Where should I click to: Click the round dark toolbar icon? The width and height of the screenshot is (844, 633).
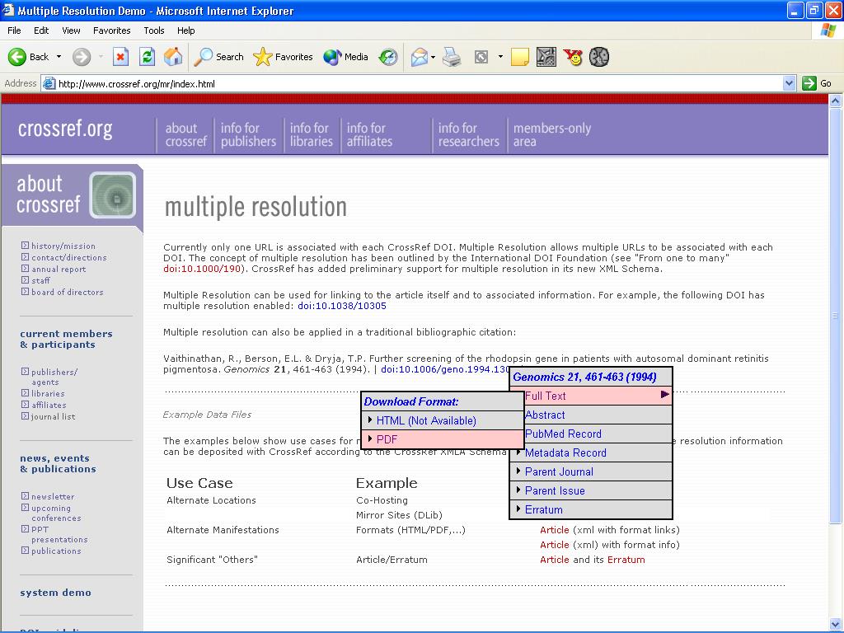(599, 57)
